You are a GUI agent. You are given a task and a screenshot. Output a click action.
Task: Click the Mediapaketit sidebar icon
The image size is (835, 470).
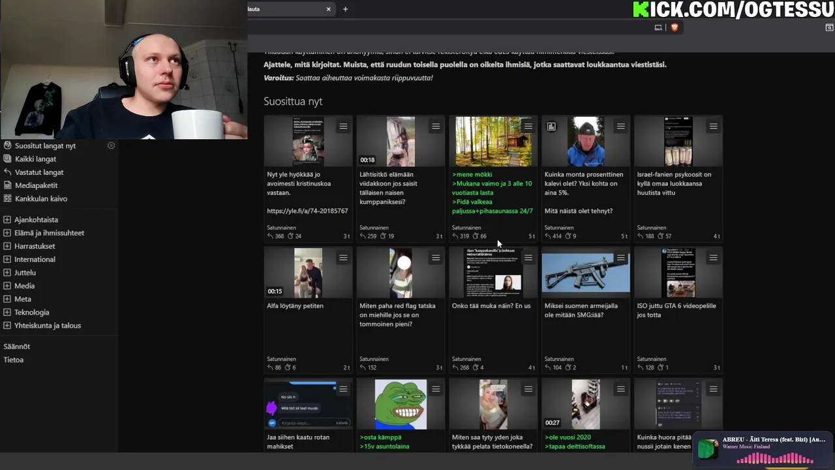(8, 185)
